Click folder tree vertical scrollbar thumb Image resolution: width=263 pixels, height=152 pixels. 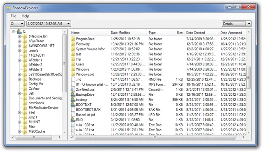pyautogui.click(x=65, y=63)
